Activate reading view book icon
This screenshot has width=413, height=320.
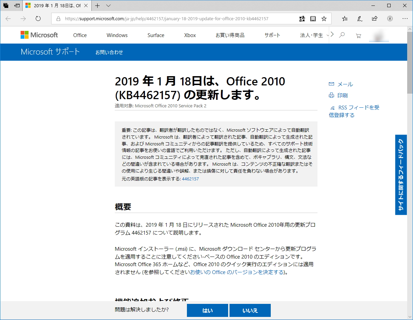pos(313,19)
